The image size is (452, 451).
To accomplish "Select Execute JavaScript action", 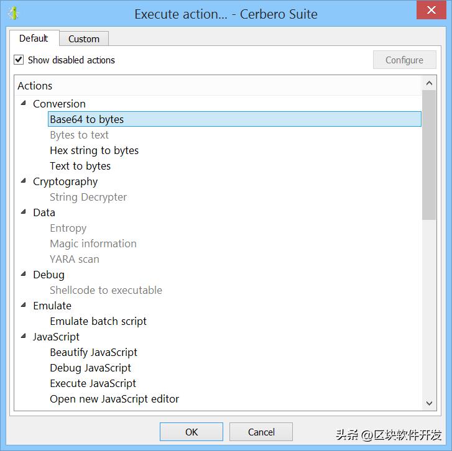I will (x=93, y=384).
